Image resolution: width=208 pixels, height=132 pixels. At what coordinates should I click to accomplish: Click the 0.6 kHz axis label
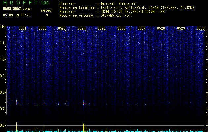click(3, 125)
